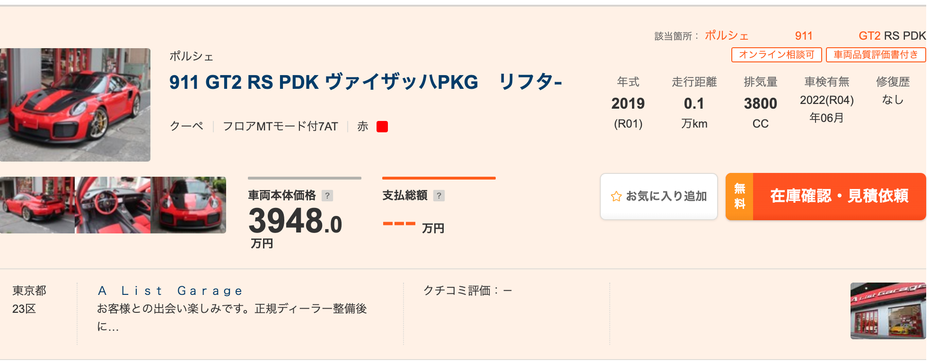Open the 車両本体価格 question mark help icon
The image size is (930, 361).
(x=327, y=196)
